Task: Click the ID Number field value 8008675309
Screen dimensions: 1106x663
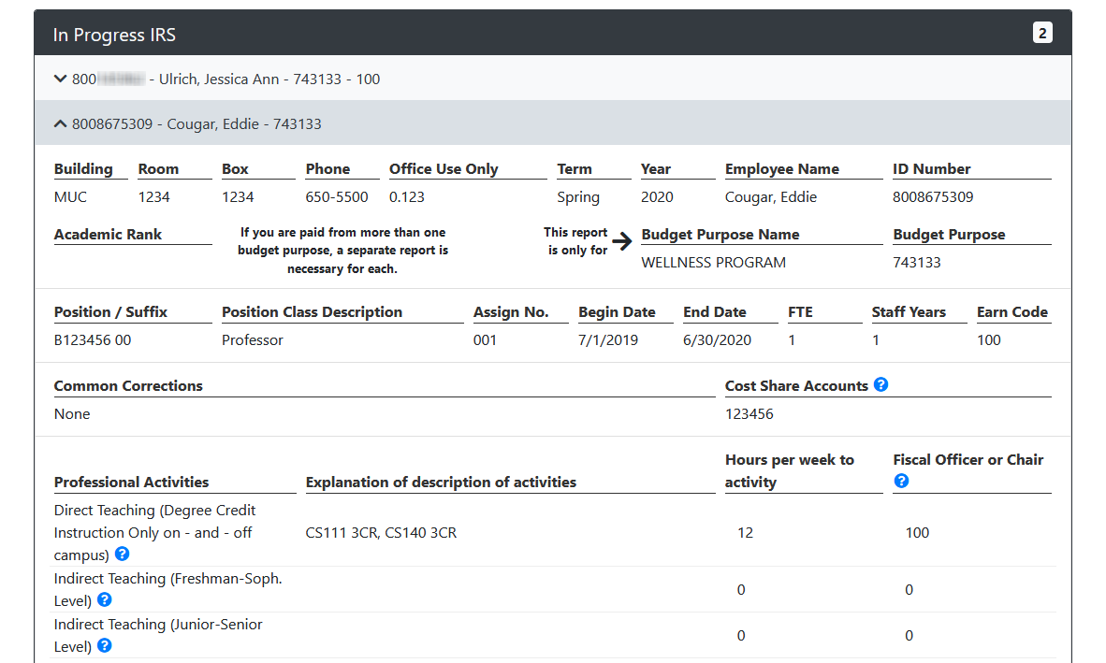Action: click(x=933, y=197)
